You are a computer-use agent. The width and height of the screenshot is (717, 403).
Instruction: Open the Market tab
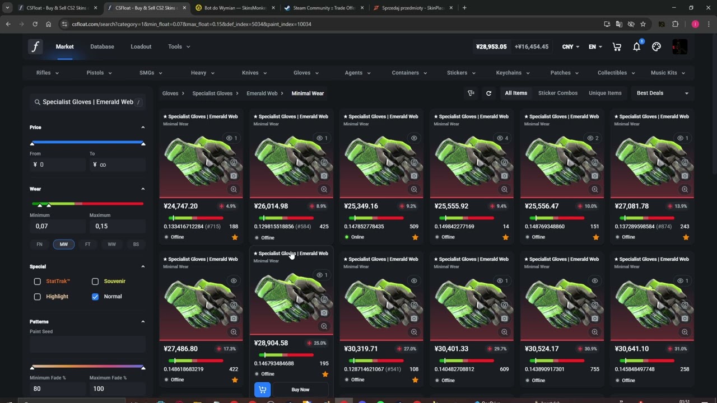[x=65, y=46]
